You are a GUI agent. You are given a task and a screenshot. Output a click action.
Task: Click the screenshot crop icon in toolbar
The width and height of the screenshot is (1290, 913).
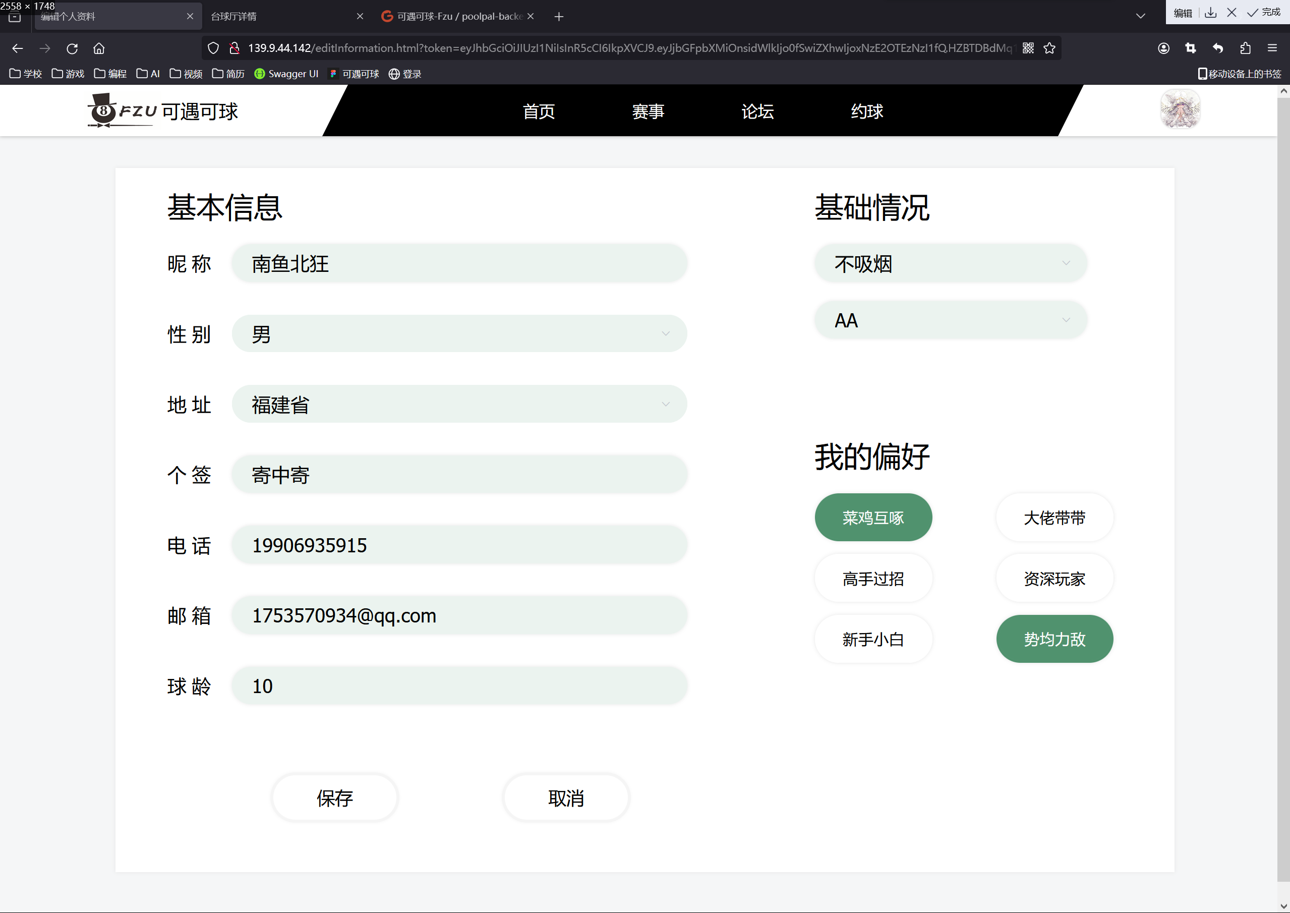pos(1191,48)
